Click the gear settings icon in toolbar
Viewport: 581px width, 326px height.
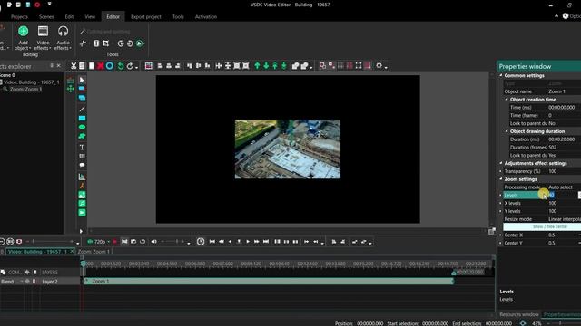(379, 66)
